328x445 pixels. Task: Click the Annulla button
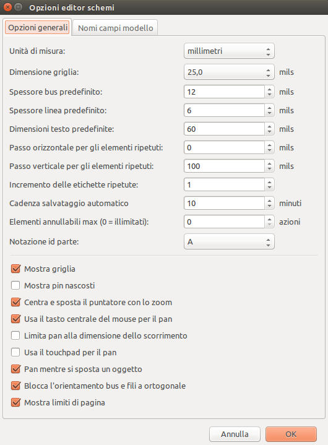coord(235,434)
